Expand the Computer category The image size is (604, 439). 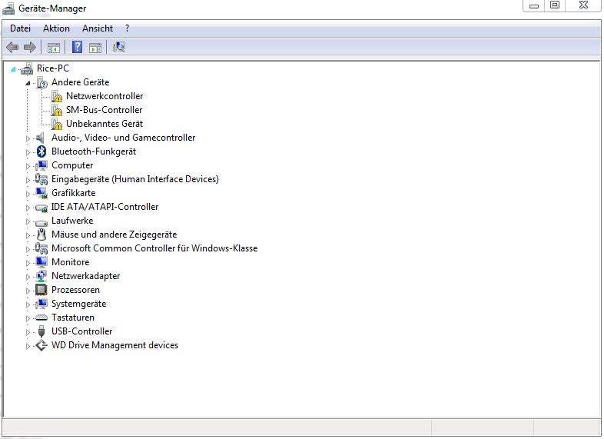tap(28, 166)
